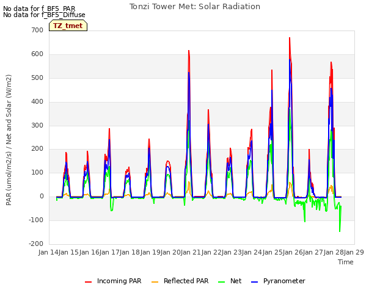Select the Net legend label
Image resolution: width=391 pixels, height=293 pixels.
click(x=236, y=281)
